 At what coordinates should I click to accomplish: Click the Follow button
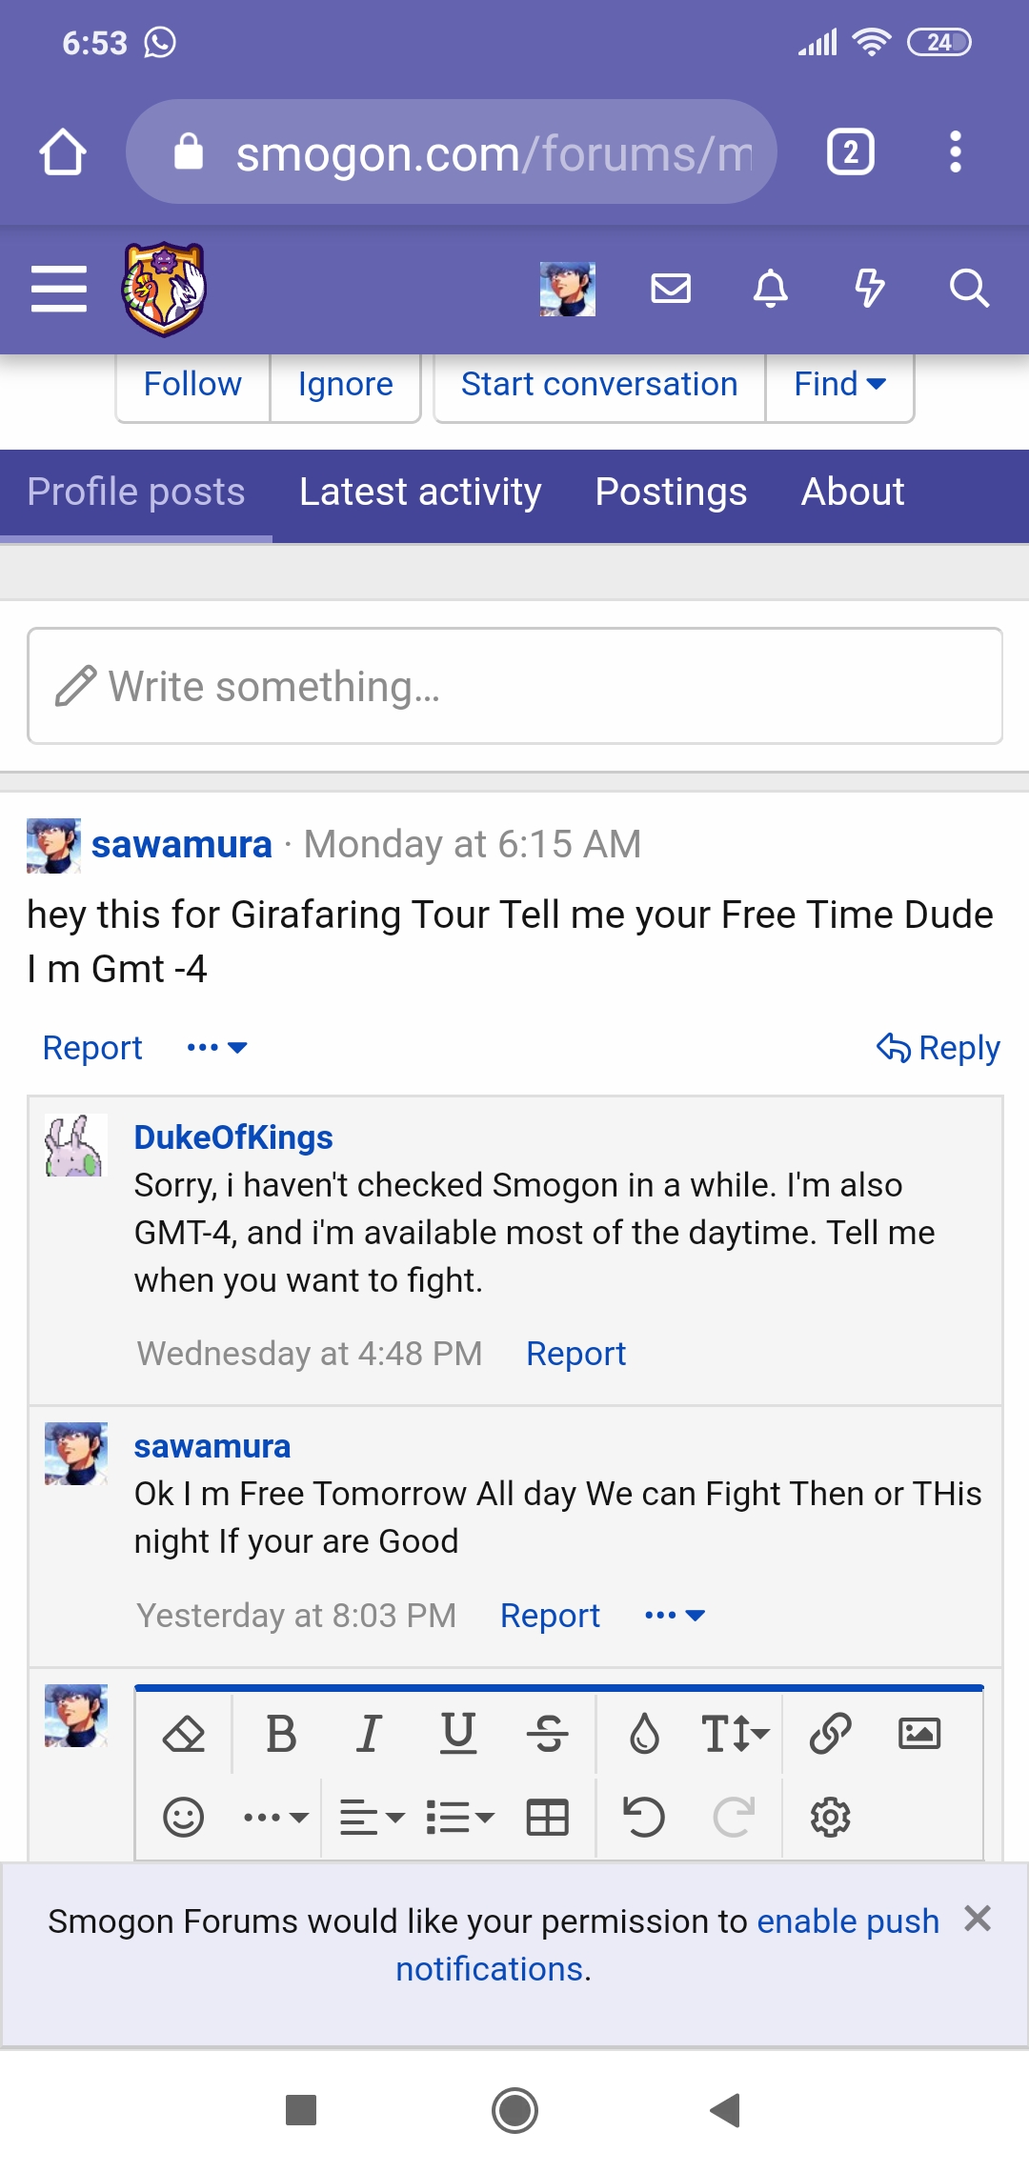pos(192,384)
